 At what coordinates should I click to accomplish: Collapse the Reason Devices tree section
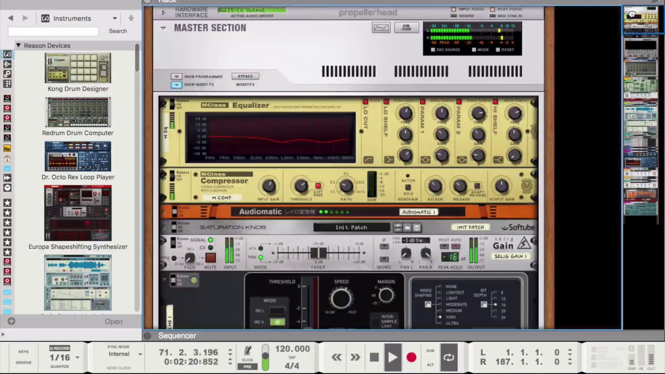click(18, 46)
